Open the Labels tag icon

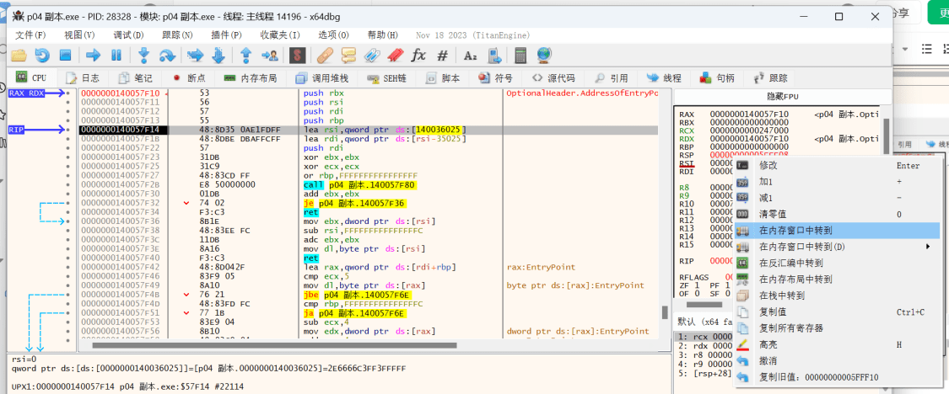[x=371, y=56]
